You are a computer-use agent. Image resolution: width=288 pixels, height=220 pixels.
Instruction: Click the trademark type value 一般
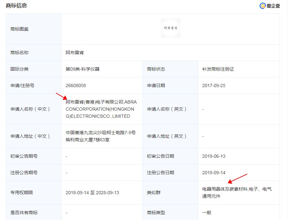[x=207, y=213]
